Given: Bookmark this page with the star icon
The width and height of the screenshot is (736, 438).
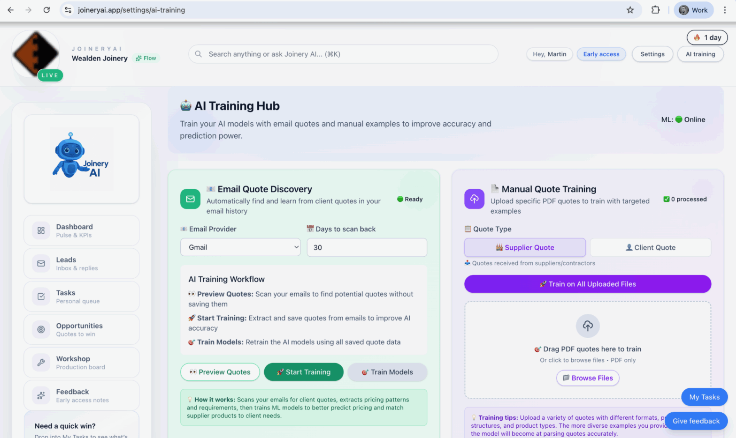Looking at the screenshot, I should tap(630, 10).
